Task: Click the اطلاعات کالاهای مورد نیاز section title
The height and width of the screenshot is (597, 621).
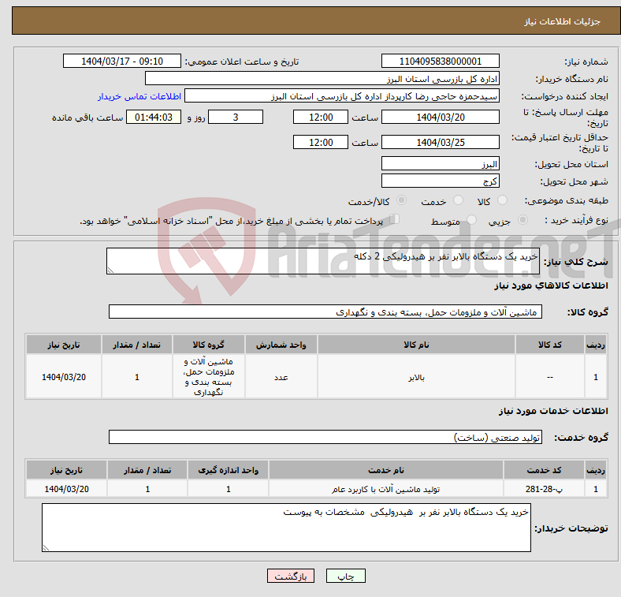Action: (x=551, y=285)
